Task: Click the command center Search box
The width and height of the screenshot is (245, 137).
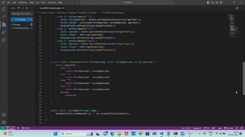Action: coord(127,3)
